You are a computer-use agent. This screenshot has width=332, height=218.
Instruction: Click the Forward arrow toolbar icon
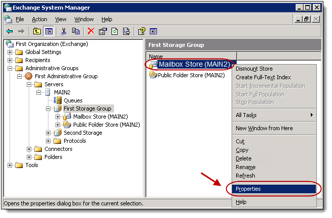pos(21,32)
